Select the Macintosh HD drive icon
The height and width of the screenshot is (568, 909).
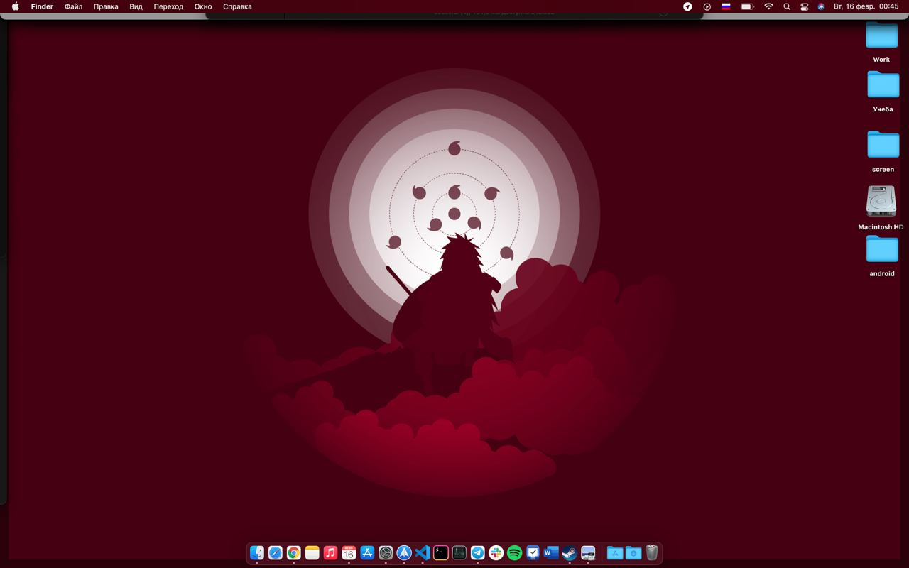pyautogui.click(x=881, y=202)
